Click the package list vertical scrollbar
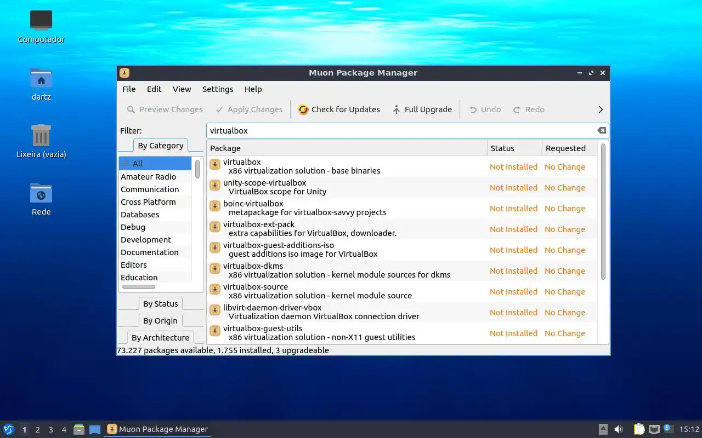This screenshot has width=702, height=438. (603, 211)
